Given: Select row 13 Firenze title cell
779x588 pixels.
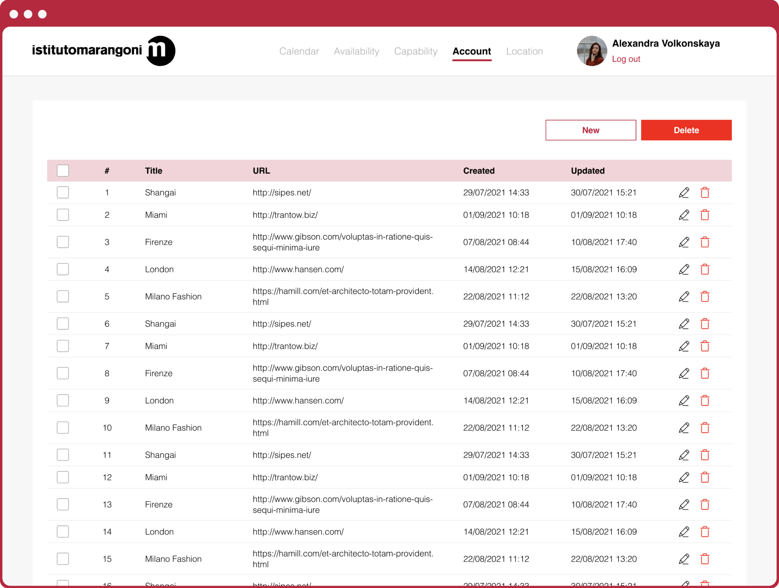Looking at the screenshot, I should 159,505.
